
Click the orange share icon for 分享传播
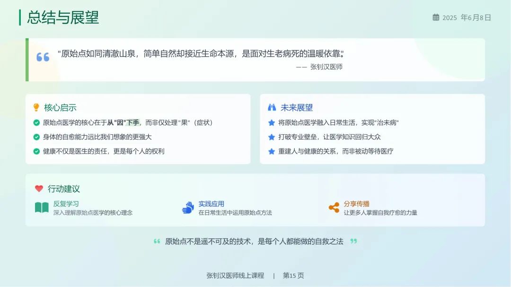(334, 208)
